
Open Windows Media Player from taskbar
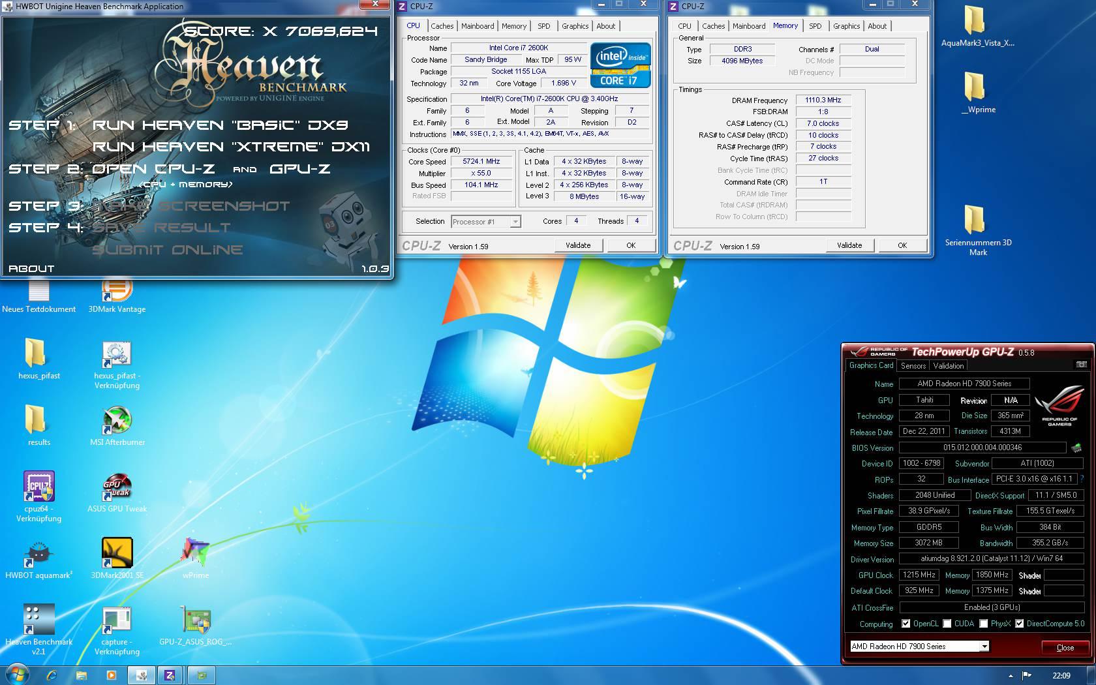(x=111, y=675)
